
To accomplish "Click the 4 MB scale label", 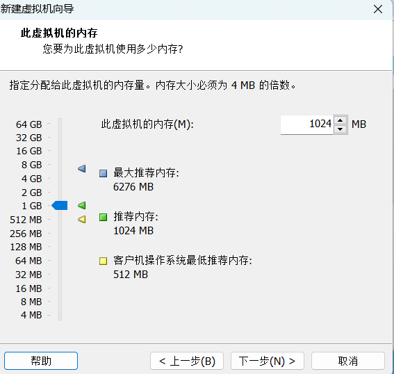I will pos(31,315).
